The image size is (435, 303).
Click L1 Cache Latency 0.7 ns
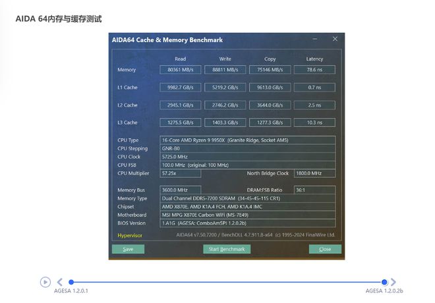(314, 88)
